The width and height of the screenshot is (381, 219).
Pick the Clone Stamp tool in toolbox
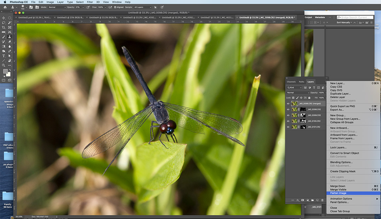pyautogui.click(x=10, y=37)
